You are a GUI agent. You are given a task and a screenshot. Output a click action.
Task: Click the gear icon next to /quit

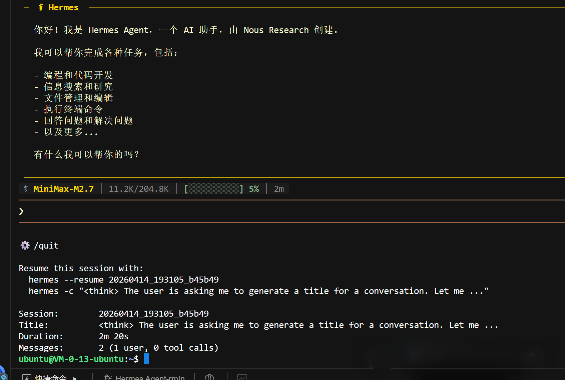point(25,246)
